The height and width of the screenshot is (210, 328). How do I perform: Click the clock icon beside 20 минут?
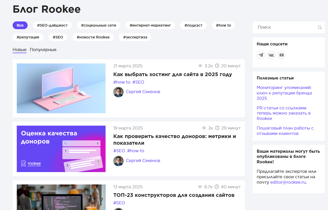click(217, 66)
